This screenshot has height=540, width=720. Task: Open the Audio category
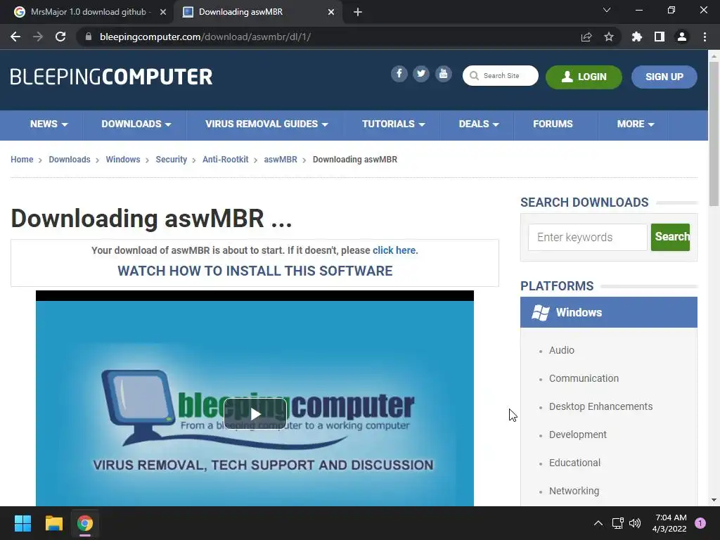coord(562,350)
